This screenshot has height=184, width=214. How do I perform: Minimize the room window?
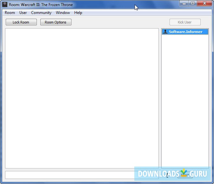coord(184,3)
